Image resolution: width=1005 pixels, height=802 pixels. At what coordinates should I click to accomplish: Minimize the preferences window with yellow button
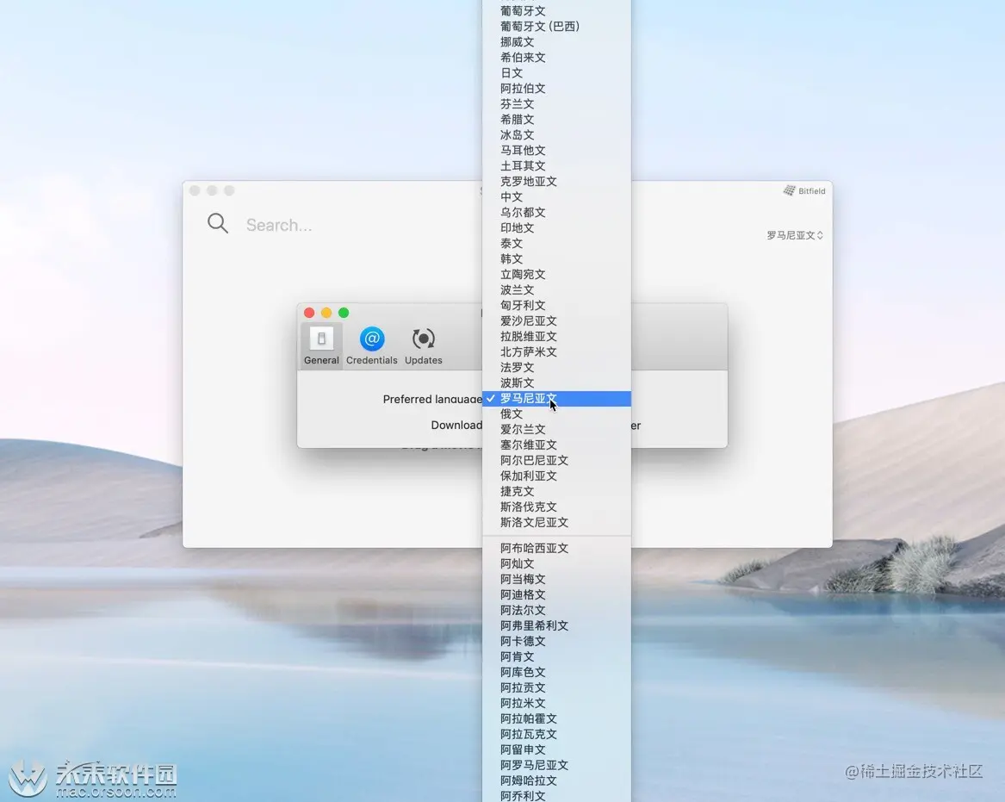(x=326, y=313)
